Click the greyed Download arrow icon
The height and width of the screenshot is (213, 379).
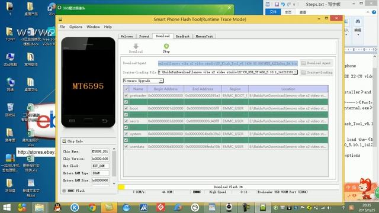tap(136, 46)
